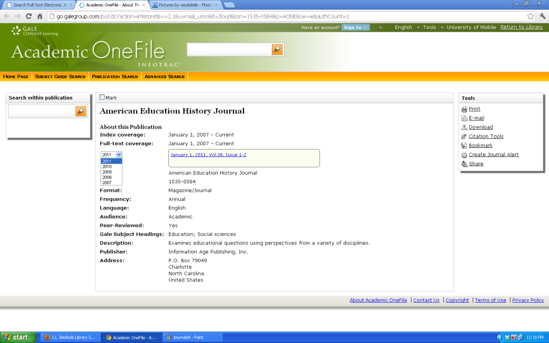The height and width of the screenshot is (343, 549).
Task: Select the E-mail icon in Tools panel
Action: click(x=464, y=118)
